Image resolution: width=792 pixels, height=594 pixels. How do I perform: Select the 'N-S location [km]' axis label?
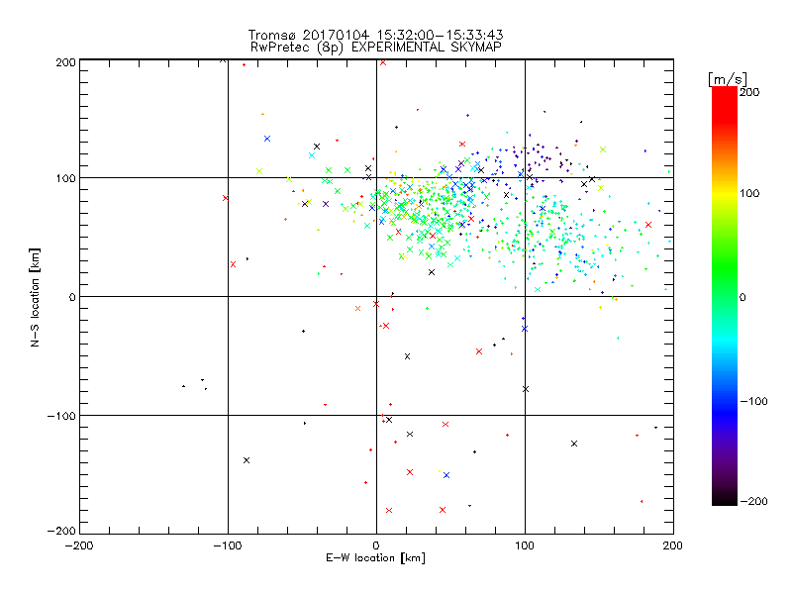35,297
